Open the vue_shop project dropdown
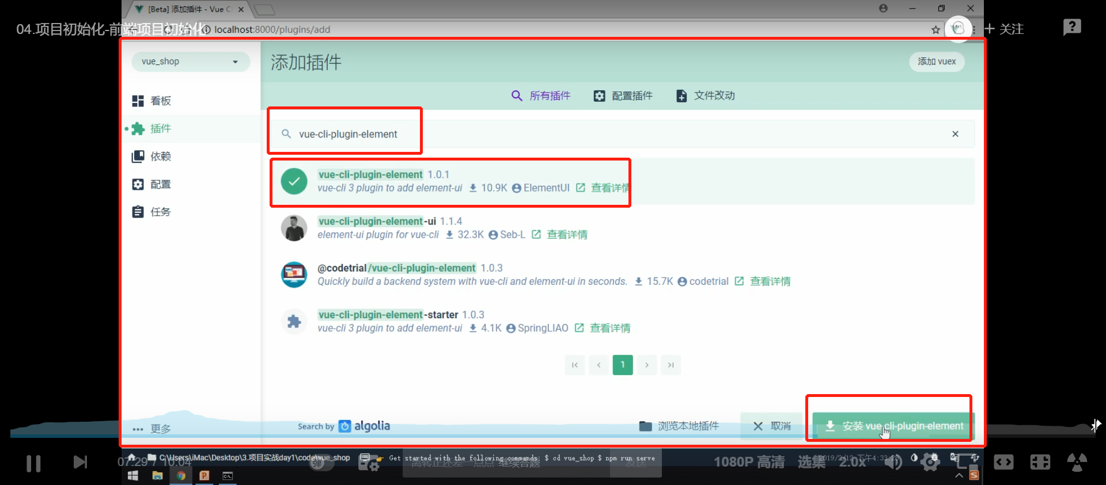Viewport: 1106px width, 485px height. pos(191,62)
